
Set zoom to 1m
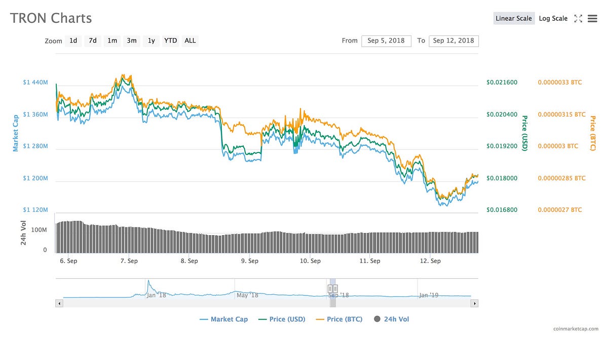click(112, 41)
